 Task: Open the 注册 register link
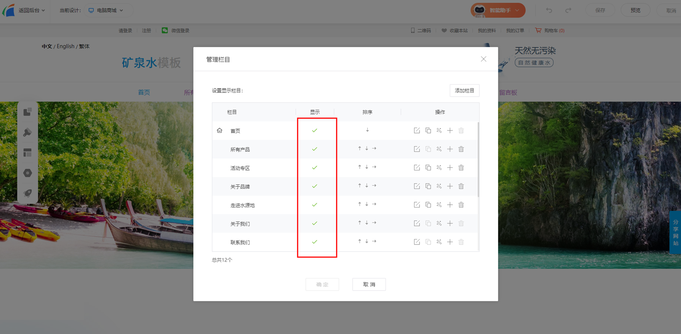click(146, 31)
